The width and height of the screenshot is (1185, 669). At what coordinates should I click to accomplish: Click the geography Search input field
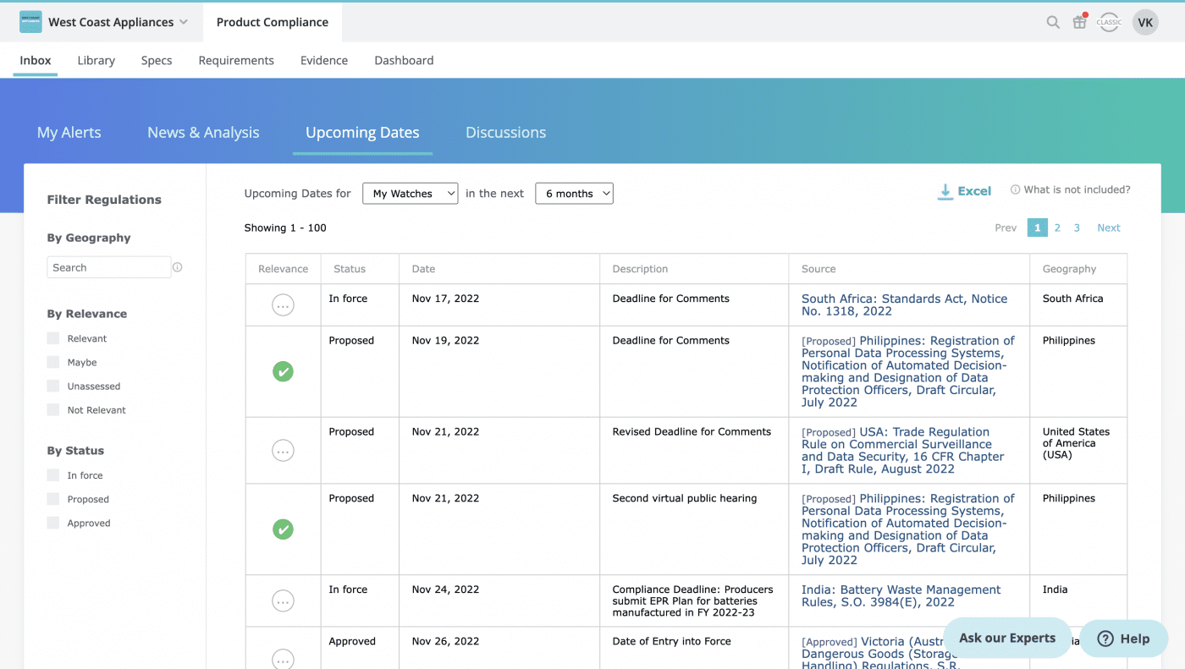(x=108, y=267)
